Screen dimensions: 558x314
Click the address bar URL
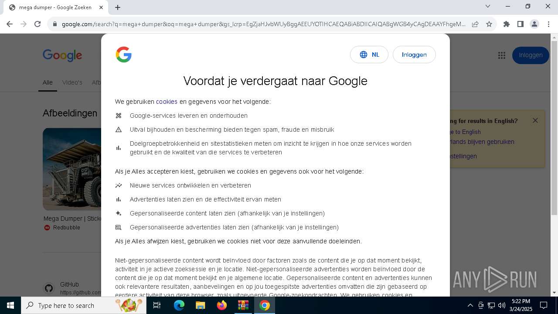(x=263, y=24)
